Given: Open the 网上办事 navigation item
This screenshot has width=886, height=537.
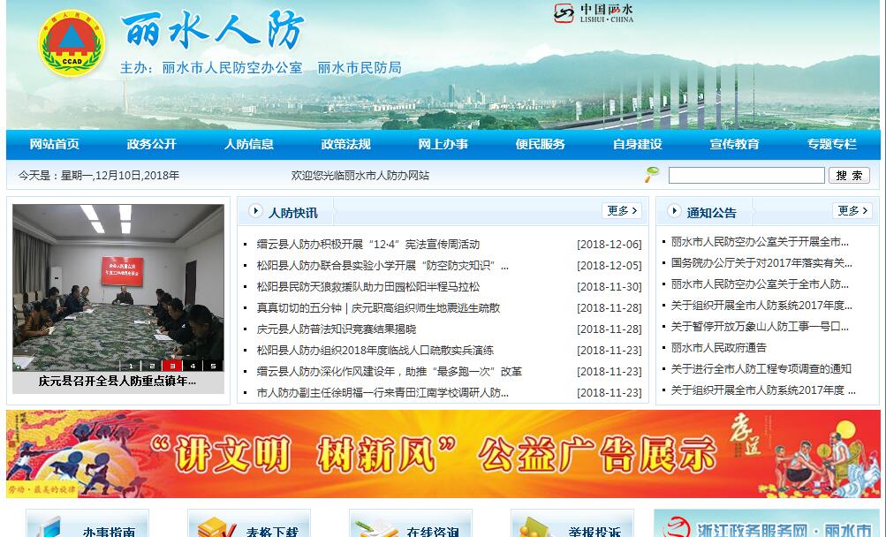Looking at the screenshot, I should pyautogui.click(x=443, y=144).
